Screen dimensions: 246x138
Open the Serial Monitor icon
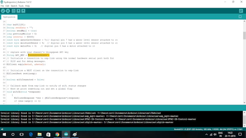click(241, 11)
